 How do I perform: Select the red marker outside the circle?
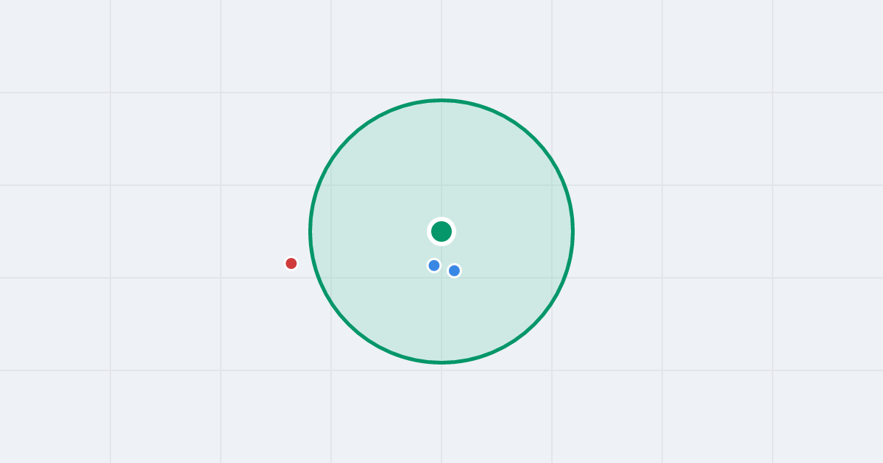click(x=291, y=263)
